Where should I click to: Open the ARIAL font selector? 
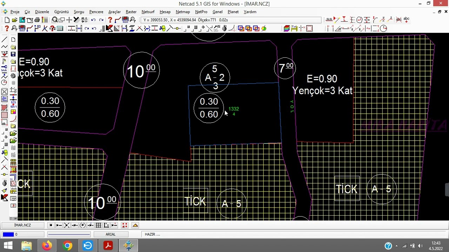tap(110, 234)
